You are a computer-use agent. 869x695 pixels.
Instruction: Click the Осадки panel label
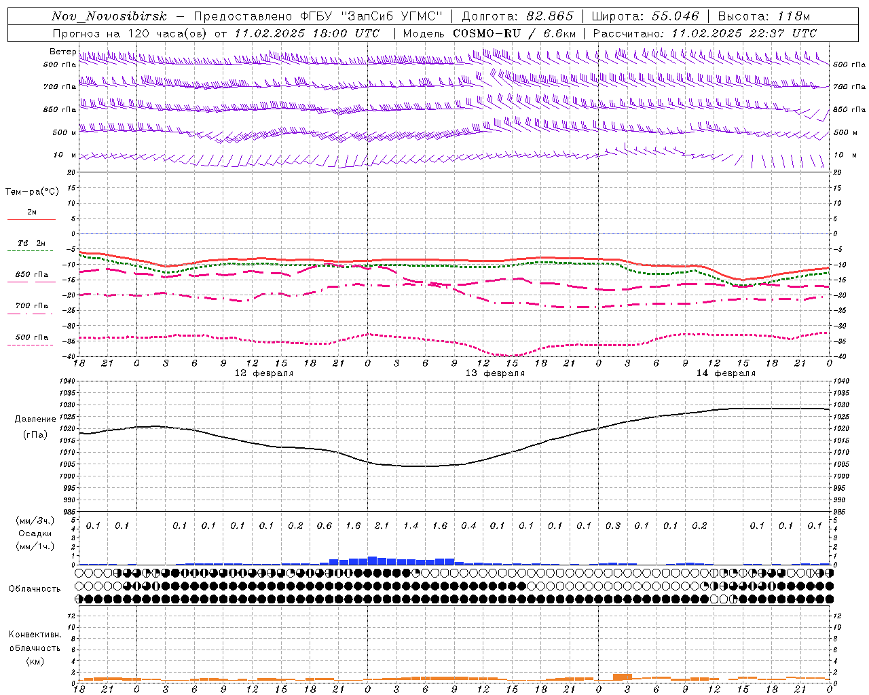[x=35, y=533]
